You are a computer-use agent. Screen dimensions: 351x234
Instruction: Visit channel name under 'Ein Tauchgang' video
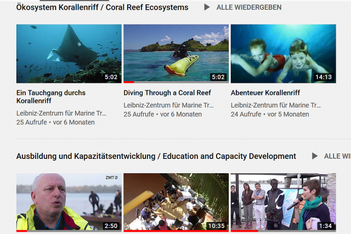pyautogui.click(x=61, y=113)
